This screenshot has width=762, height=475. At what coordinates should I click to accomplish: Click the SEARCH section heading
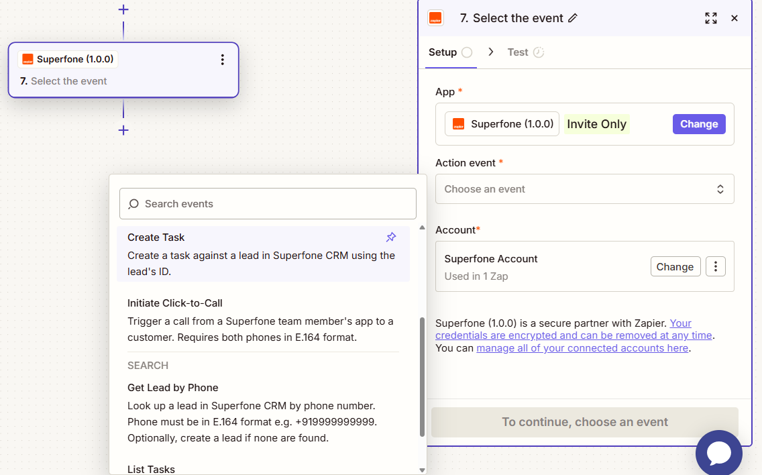click(x=148, y=366)
